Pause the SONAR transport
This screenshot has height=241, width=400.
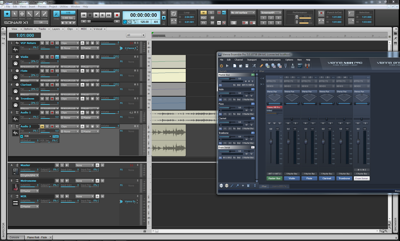[102, 15]
